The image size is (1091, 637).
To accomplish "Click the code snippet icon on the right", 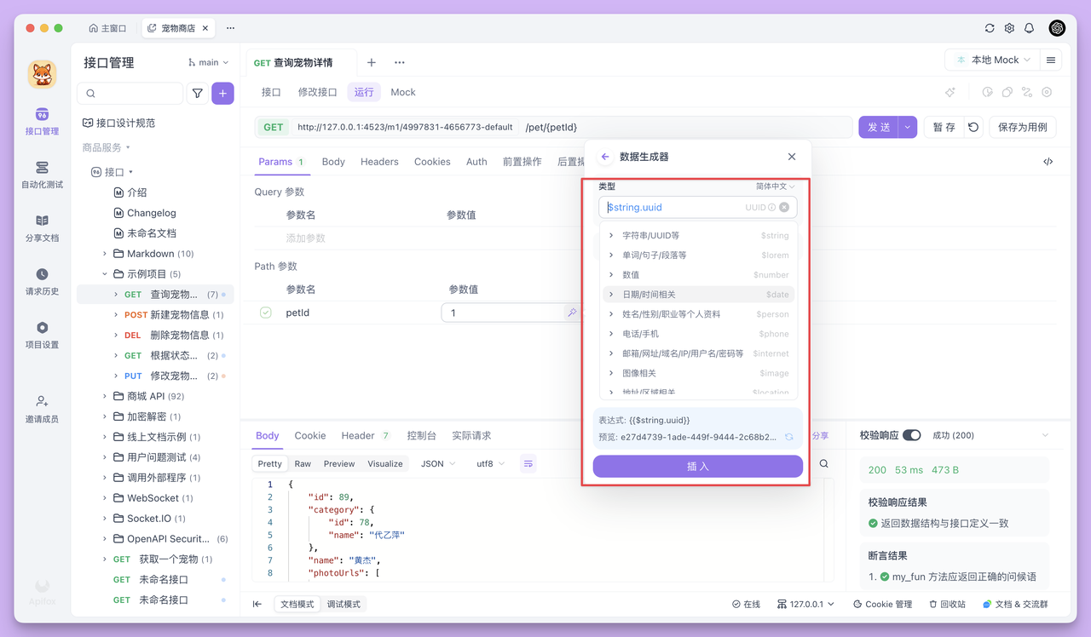I will tap(1048, 162).
